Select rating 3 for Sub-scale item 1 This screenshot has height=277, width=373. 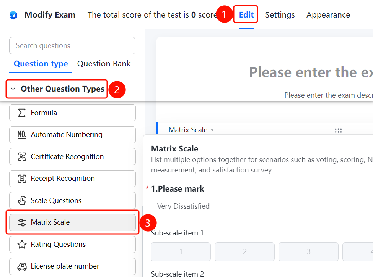tap(308, 251)
